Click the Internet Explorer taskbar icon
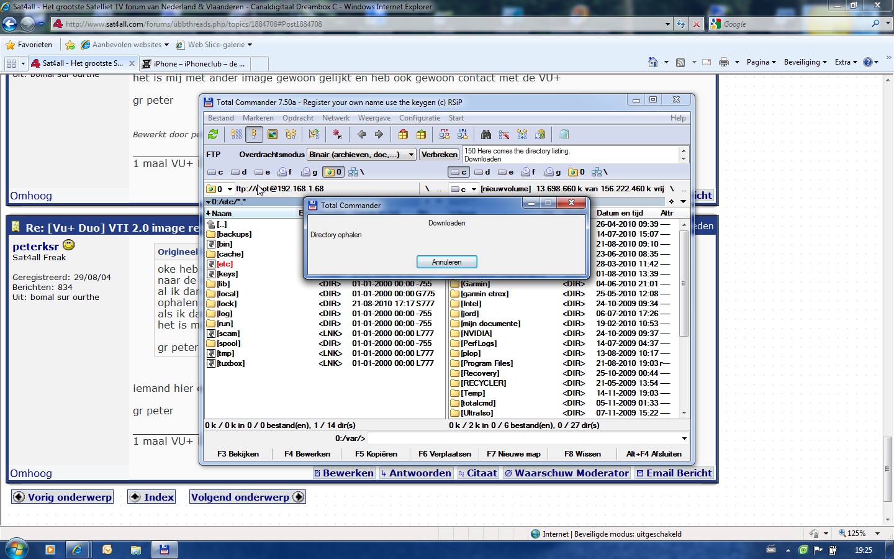 (78, 550)
